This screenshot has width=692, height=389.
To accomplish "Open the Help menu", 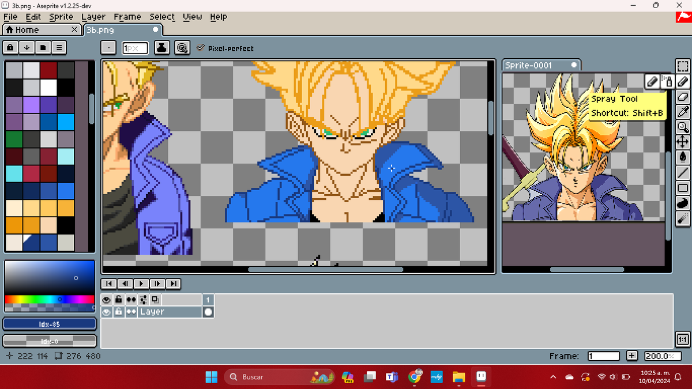I will pyautogui.click(x=219, y=17).
